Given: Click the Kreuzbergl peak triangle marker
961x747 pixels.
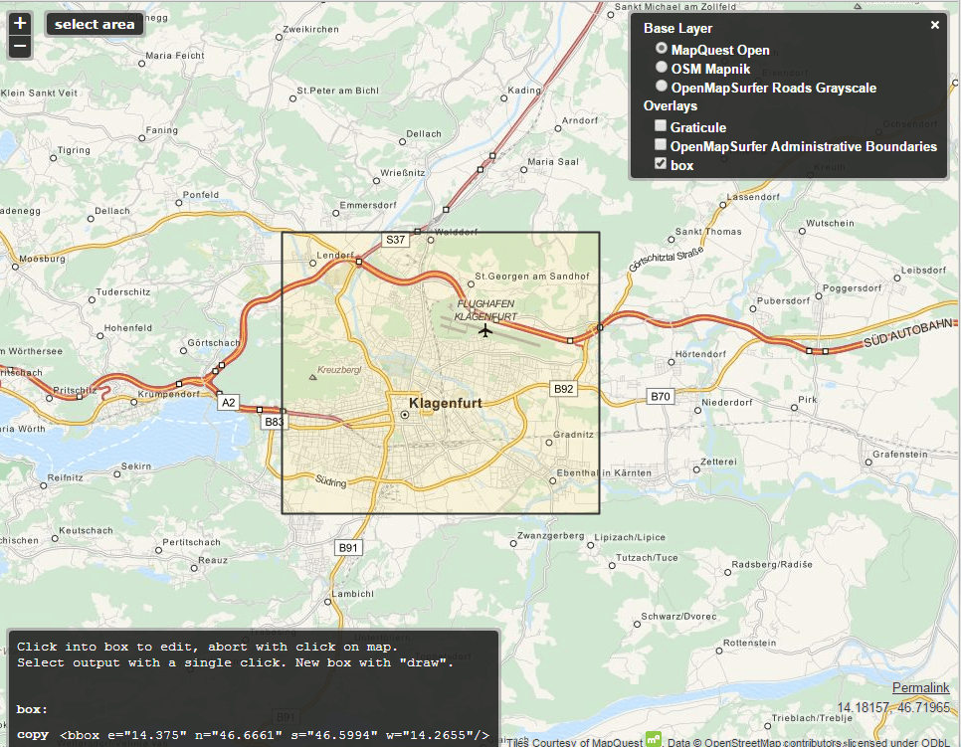Looking at the screenshot, I should pos(312,378).
